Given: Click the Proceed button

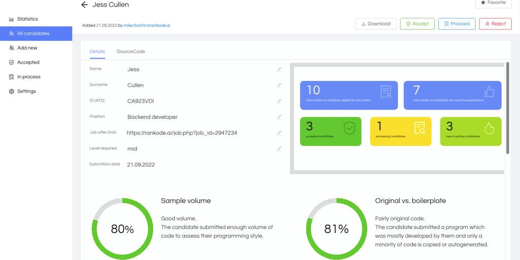Looking at the screenshot, I should pyautogui.click(x=457, y=24).
